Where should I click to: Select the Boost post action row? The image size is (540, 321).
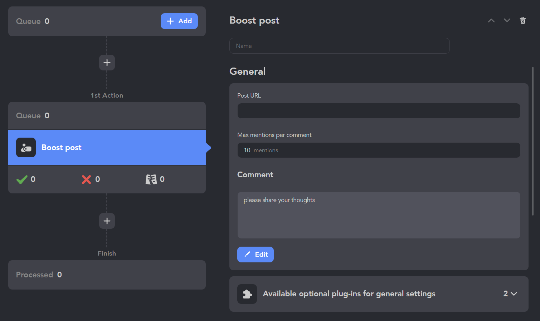click(x=107, y=147)
